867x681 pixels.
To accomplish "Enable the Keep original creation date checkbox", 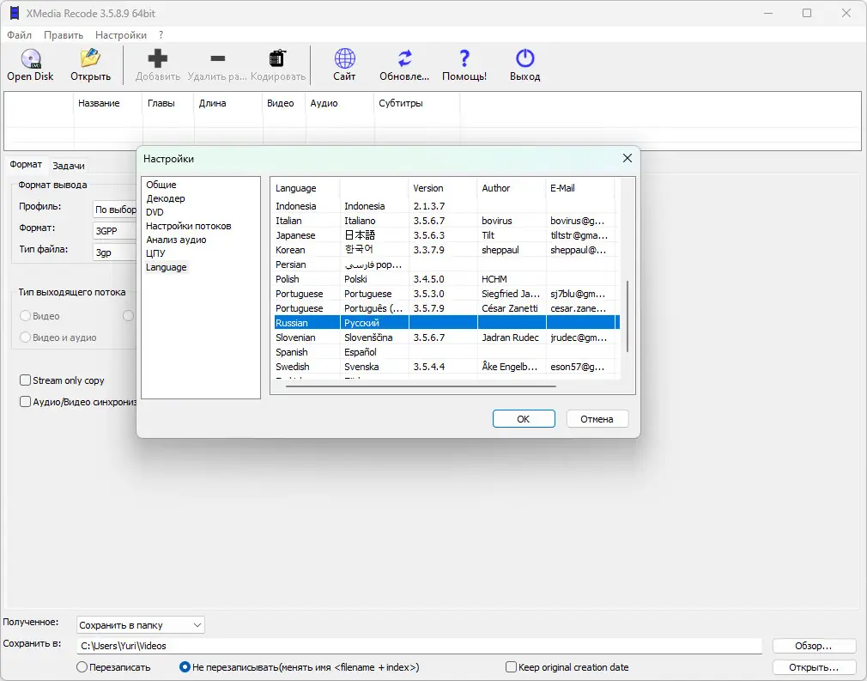I will 512,666.
